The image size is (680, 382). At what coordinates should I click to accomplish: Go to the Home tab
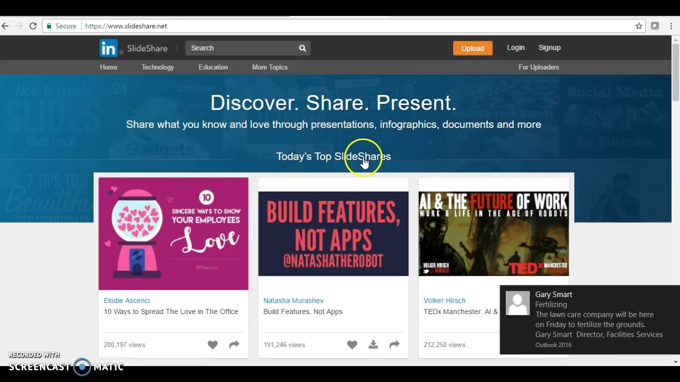pos(108,67)
